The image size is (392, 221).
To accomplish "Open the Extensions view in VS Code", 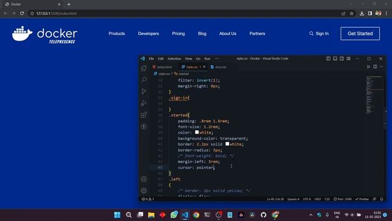I will [x=144, y=115].
